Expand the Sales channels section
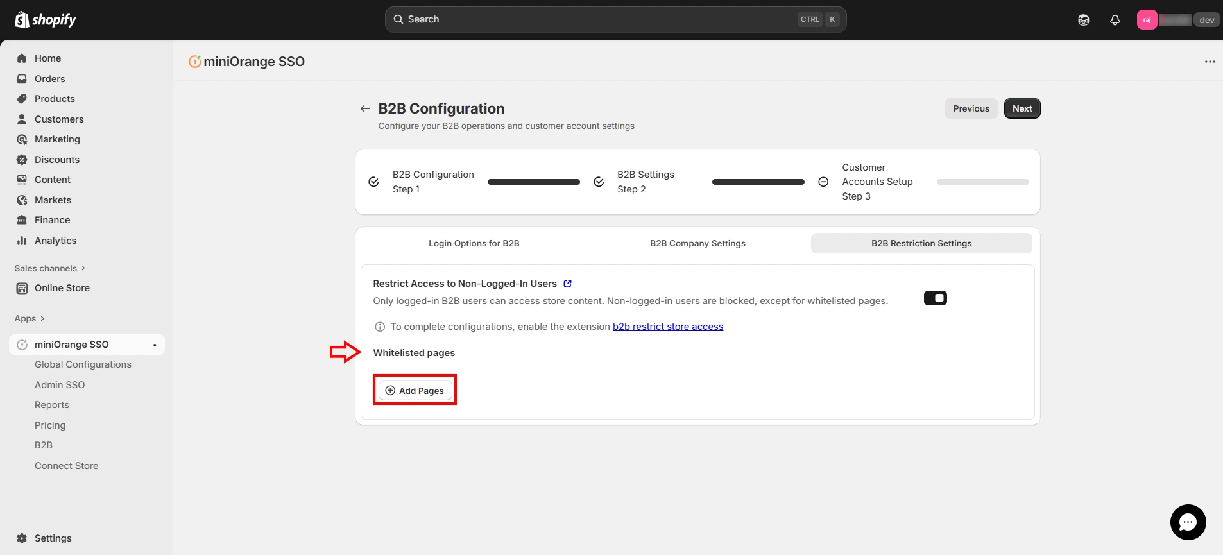The image size is (1223, 555). [x=50, y=268]
